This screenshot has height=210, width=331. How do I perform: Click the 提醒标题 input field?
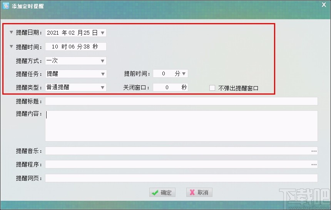point(181,101)
